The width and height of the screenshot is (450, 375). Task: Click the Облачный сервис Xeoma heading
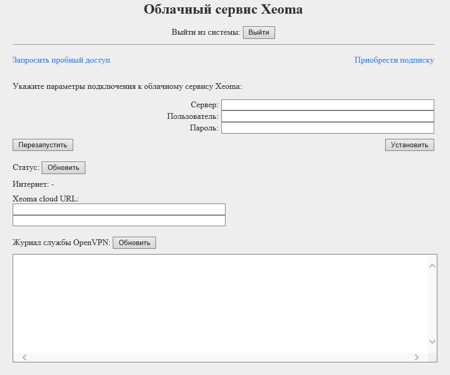coord(223,9)
